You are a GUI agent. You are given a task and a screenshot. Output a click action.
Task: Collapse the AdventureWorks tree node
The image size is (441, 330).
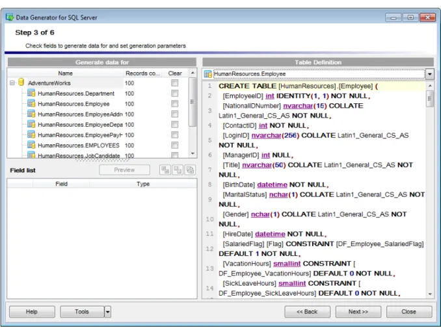pyautogui.click(x=12, y=83)
